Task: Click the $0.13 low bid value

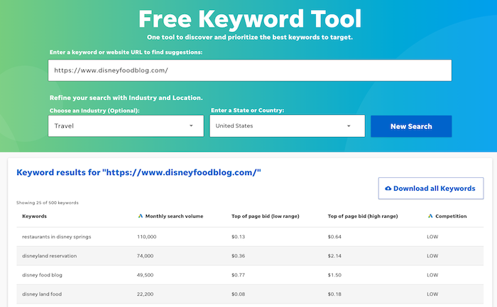Action: click(238, 237)
